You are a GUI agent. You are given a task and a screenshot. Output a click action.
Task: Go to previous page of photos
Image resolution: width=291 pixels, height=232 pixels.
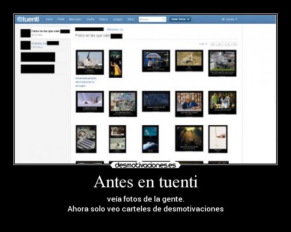pos(219,44)
